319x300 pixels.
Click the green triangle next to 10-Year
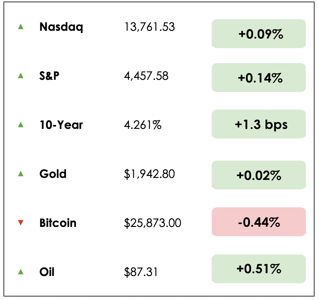[21, 125]
